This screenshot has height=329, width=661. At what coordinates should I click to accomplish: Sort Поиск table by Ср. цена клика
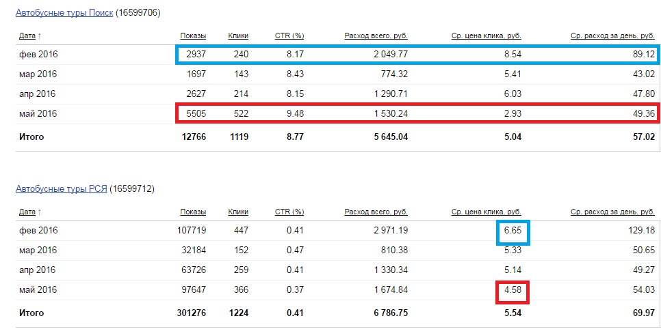coord(486,35)
